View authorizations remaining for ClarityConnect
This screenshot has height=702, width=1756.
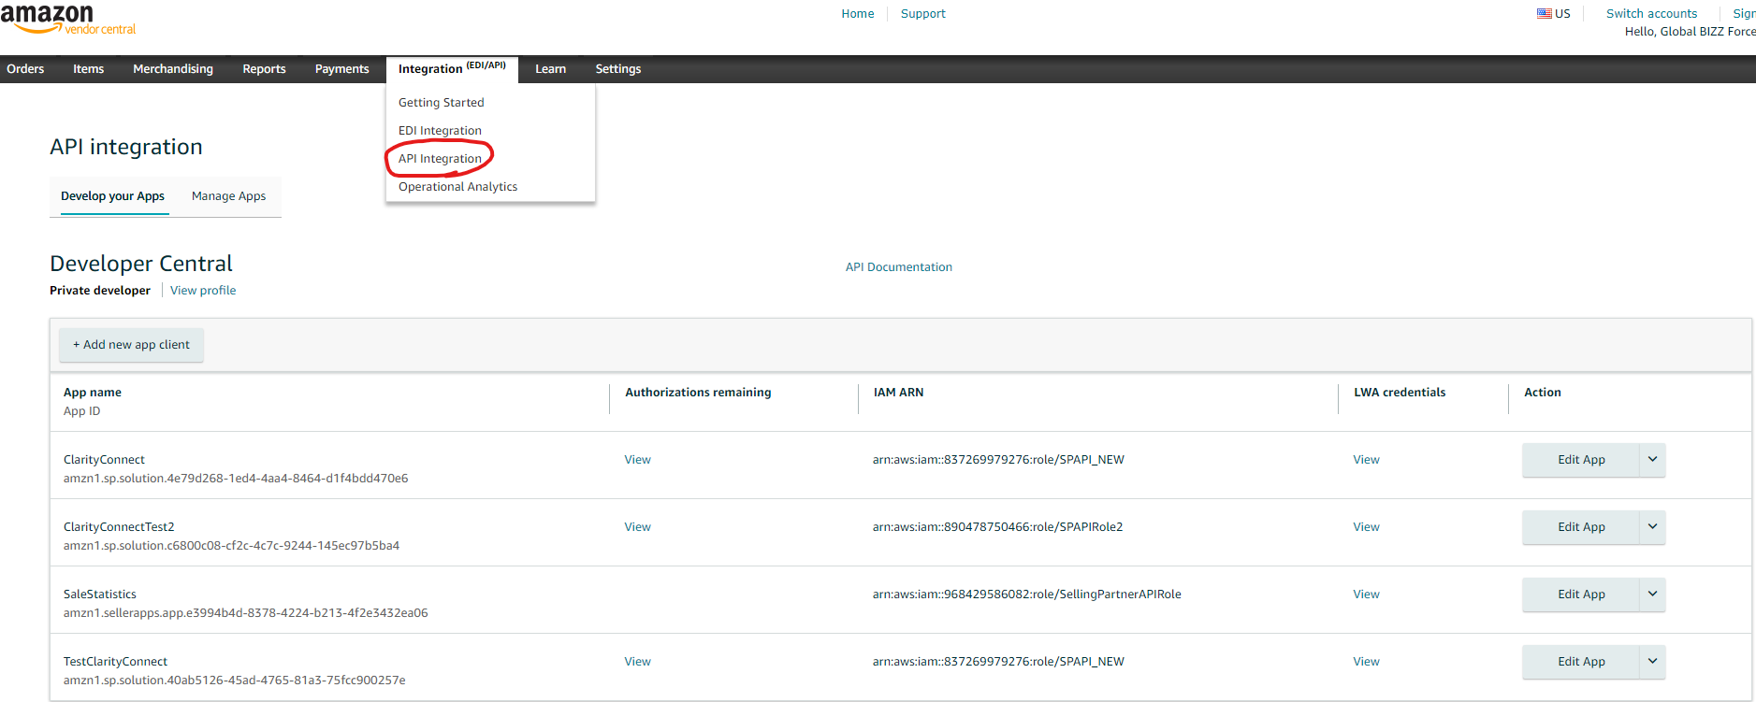pos(638,460)
